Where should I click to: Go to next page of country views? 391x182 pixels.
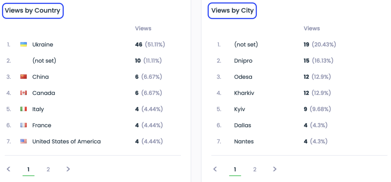point(68,169)
